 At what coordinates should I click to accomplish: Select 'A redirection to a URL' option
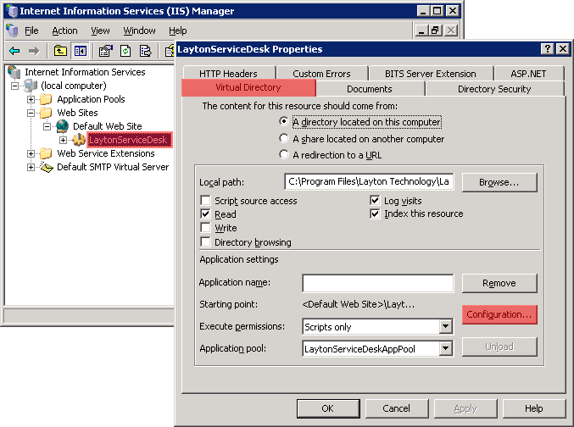click(x=284, y=154)
